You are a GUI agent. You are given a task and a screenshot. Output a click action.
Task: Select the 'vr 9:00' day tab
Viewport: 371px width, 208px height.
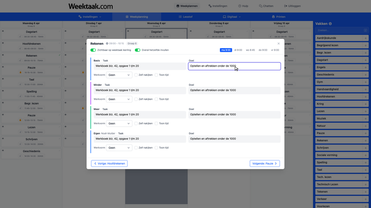275,50
